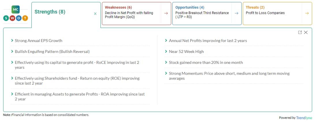
Task: Switch to Weaknesses (6) tab
Action: point(118,7)
